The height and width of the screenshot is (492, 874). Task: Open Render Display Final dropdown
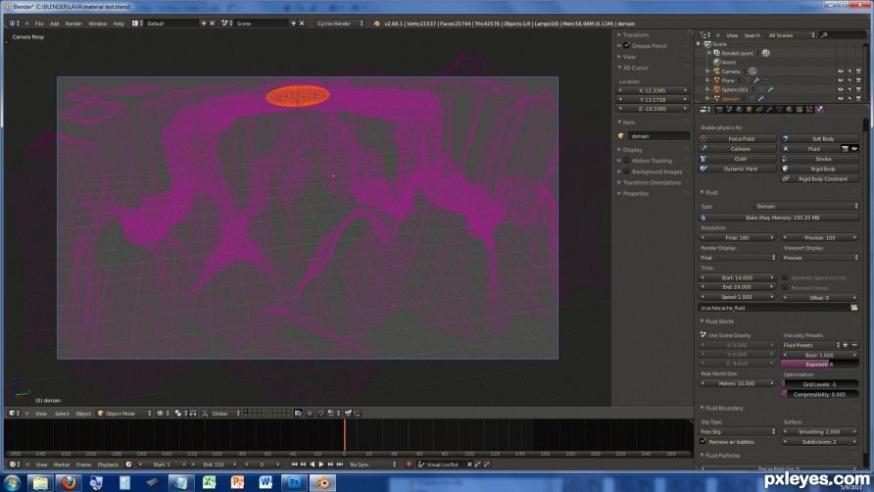click(x=738, y=258)
